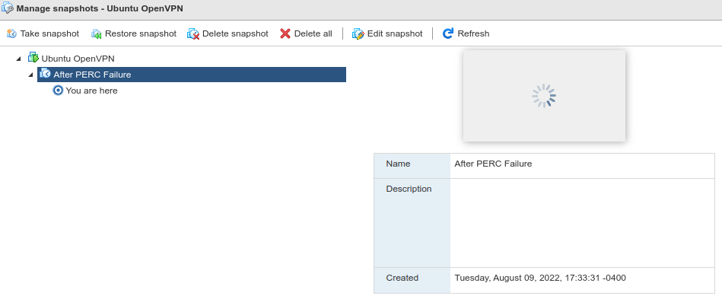The image size is (722, 299).
Task: Click the loading snapshot thumbnail preview
Action: [x=544, y=96]
